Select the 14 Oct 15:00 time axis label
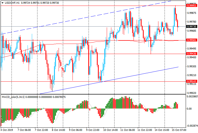Screen dimensions: 198x133 [x=162, y=130]
